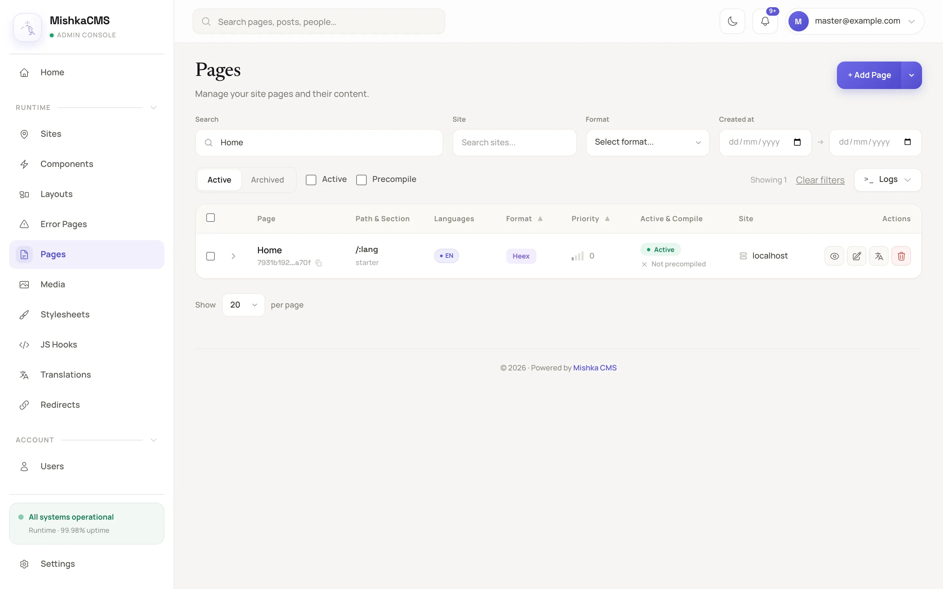Open Stylesheets in sidebar
The height and width of the screenshot is (589, 943).
coord(86,314)
